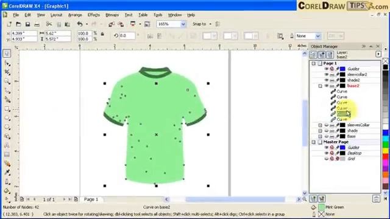The image size is (390, 219).
Task: Show the sleevesCollar layer eye
Action: click(327, 125)
